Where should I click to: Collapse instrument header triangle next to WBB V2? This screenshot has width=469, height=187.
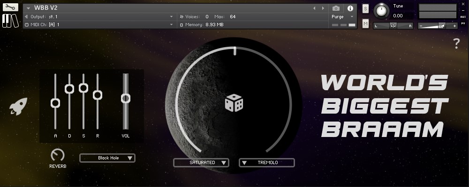point(29,8)
